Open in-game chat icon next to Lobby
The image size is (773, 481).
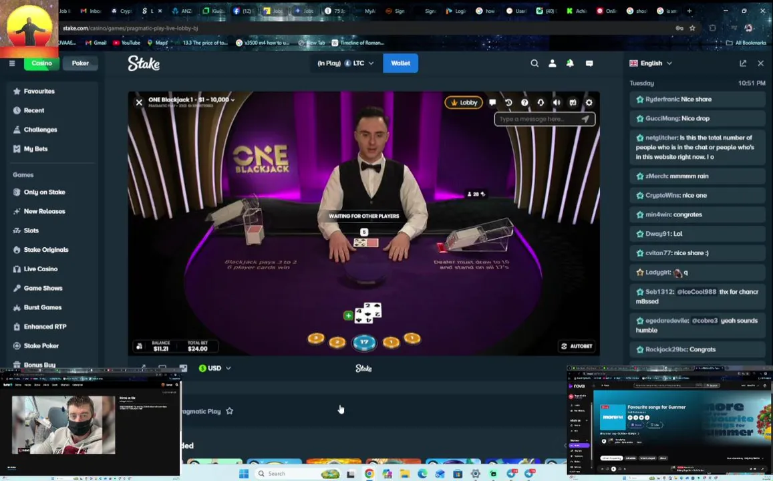492,102
